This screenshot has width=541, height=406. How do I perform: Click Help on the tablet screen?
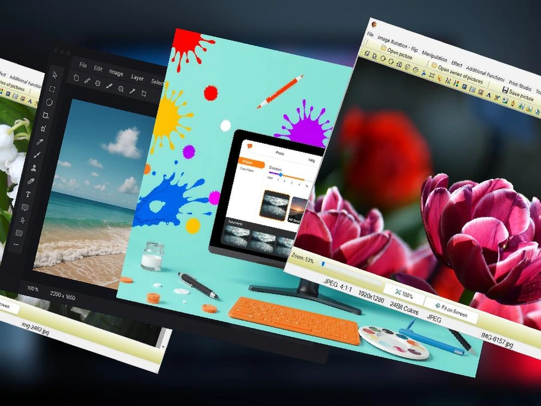click(312, 160)
